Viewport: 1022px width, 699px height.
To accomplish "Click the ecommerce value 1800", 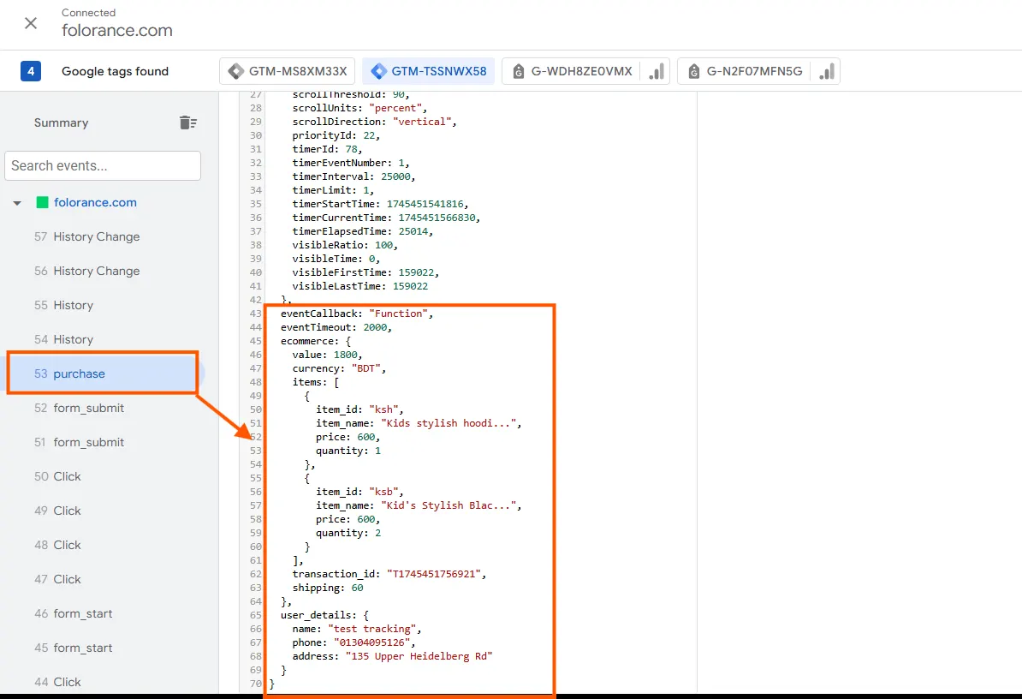I will coord(345,355).
